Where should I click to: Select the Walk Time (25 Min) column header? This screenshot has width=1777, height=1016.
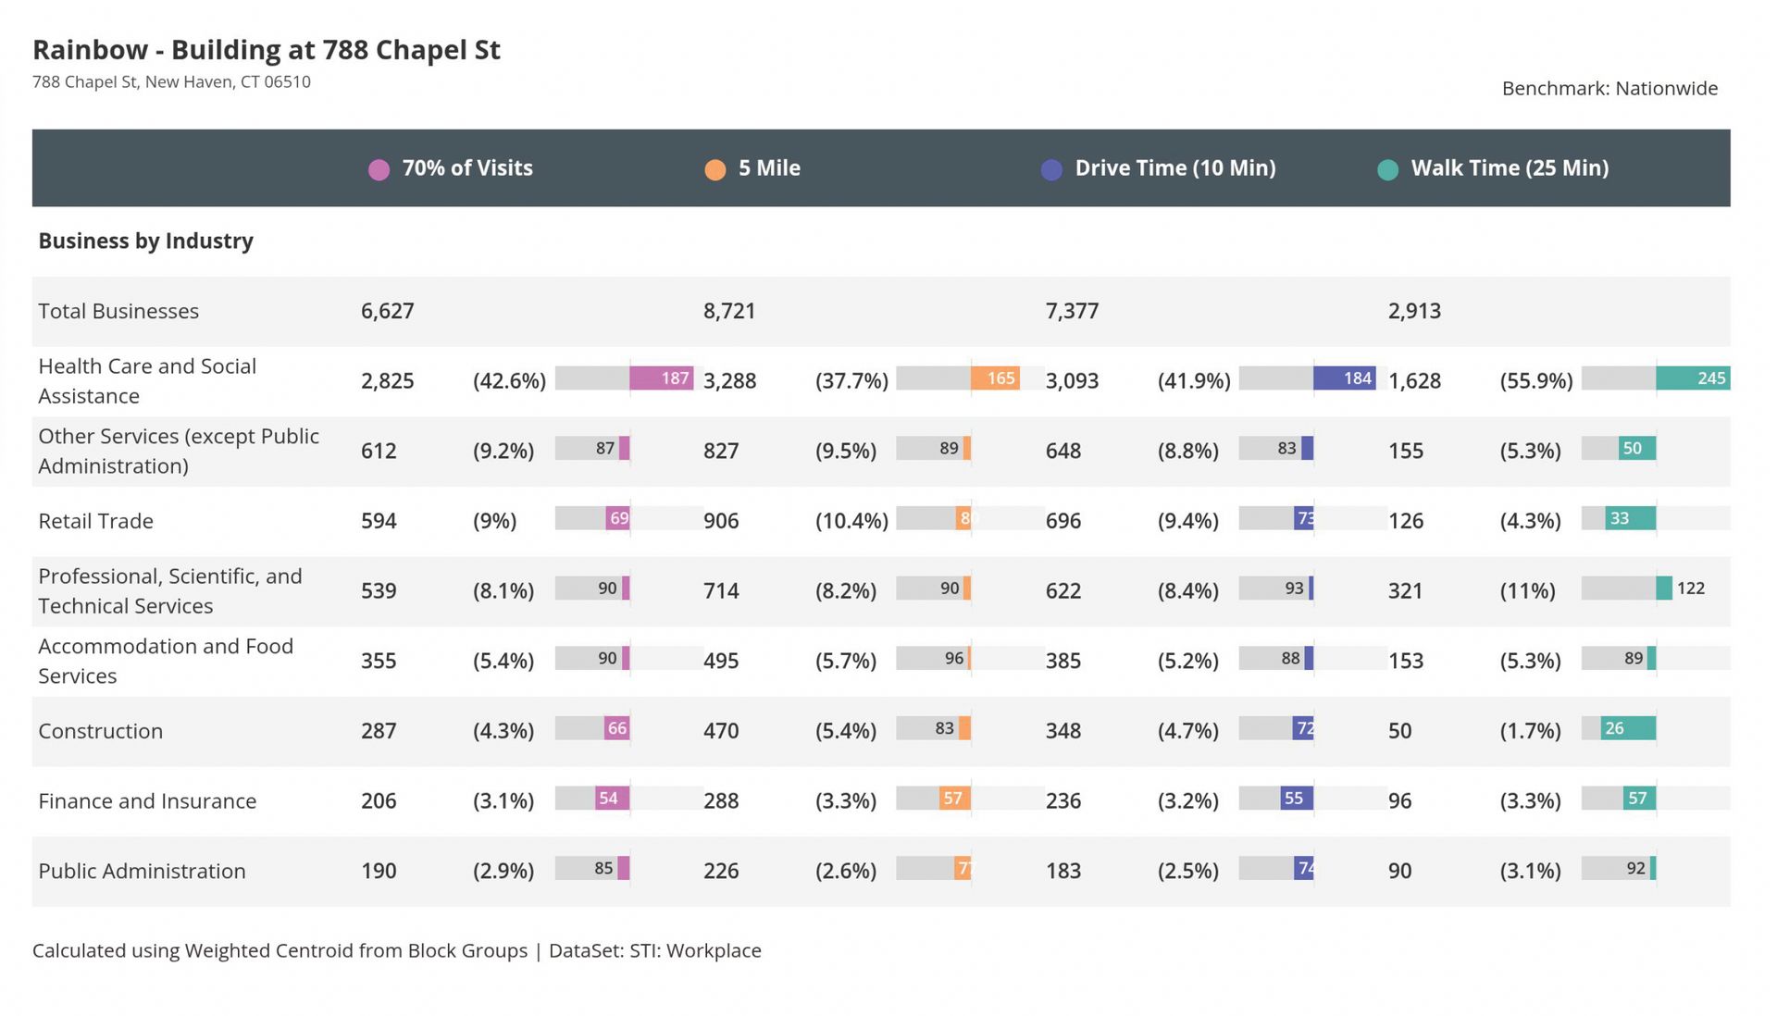(1509, 168)
